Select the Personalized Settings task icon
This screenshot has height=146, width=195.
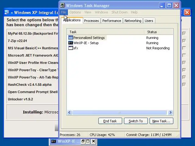[70, 38]
